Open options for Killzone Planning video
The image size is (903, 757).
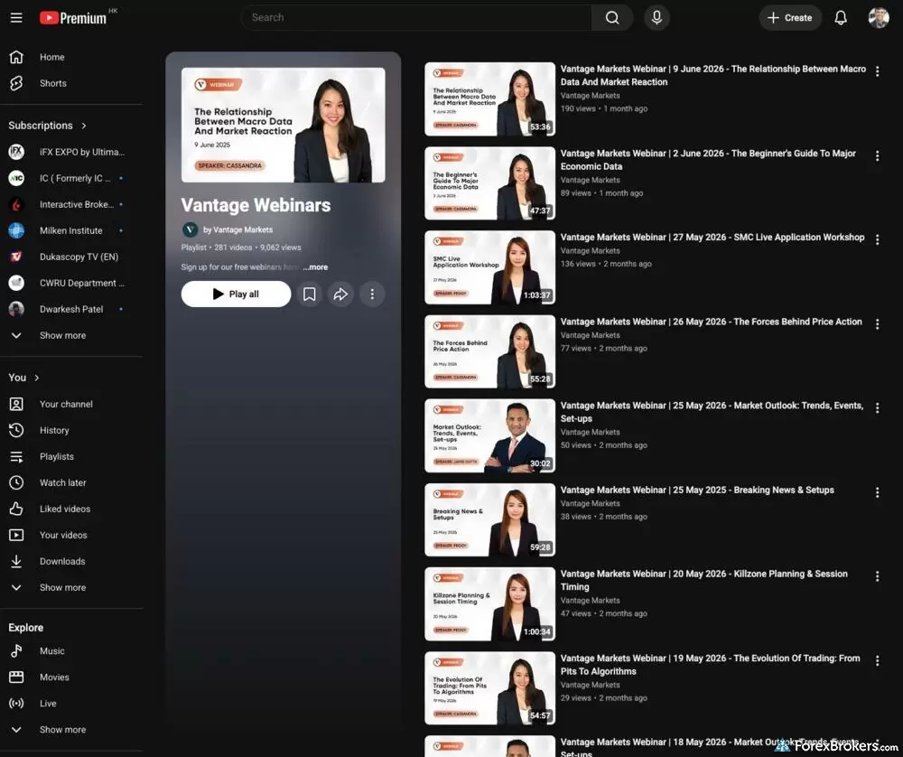point(877,576)
